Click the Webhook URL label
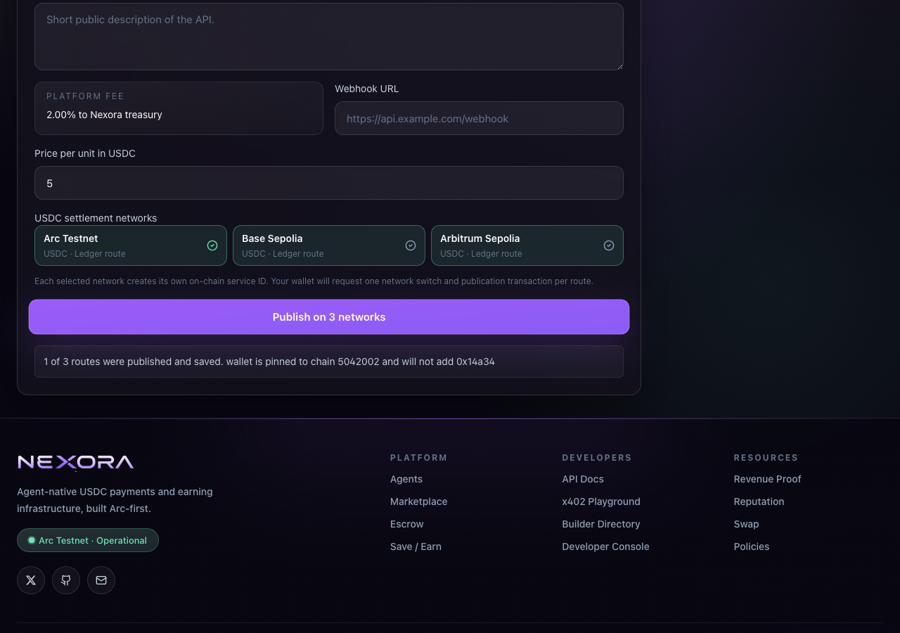Screen dimensions: 900x633 coord(366,89)
